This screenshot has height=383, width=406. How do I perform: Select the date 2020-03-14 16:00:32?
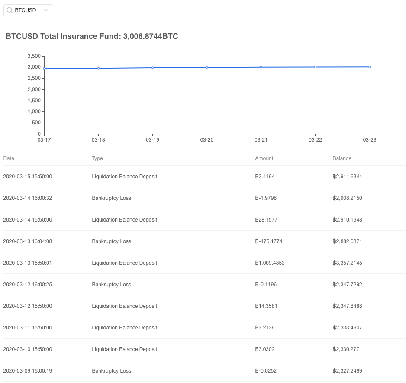(x=27, y=198)
